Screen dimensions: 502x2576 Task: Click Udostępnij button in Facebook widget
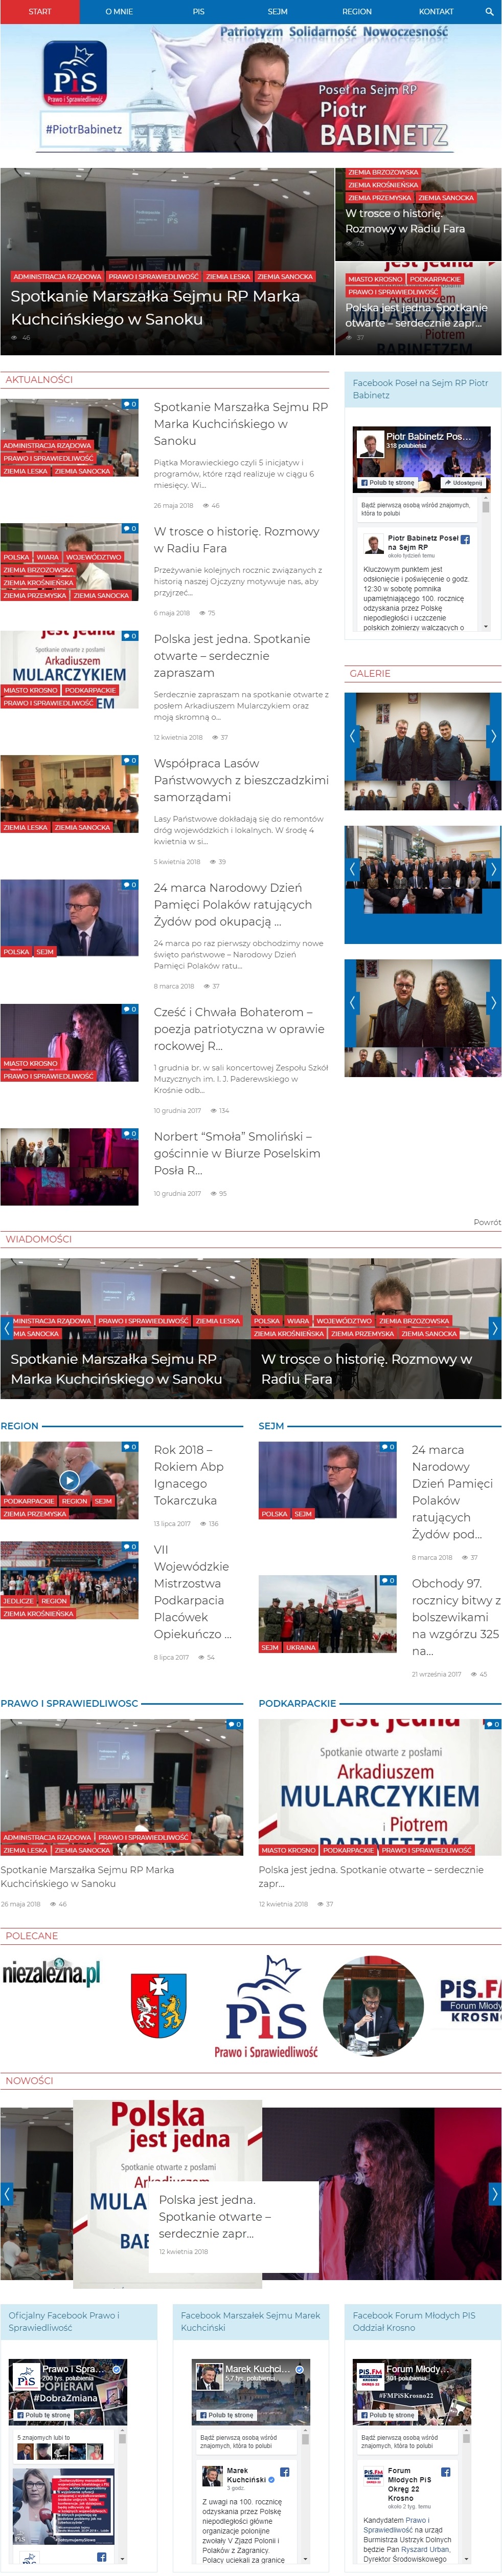463,482
